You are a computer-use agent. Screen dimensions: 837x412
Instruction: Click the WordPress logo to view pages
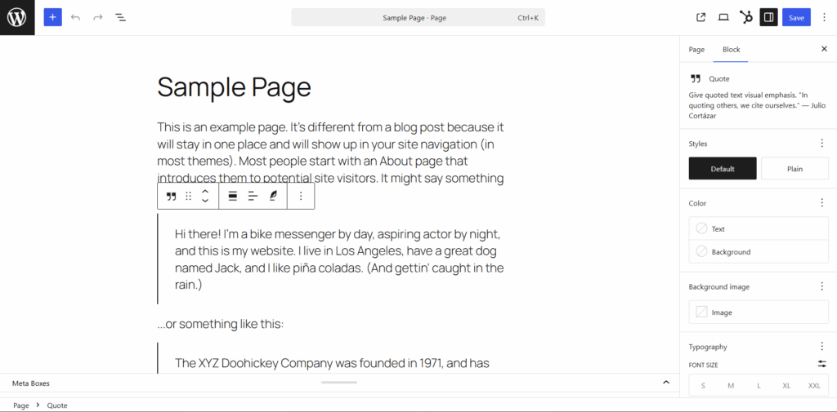click(x=17, y=18)
